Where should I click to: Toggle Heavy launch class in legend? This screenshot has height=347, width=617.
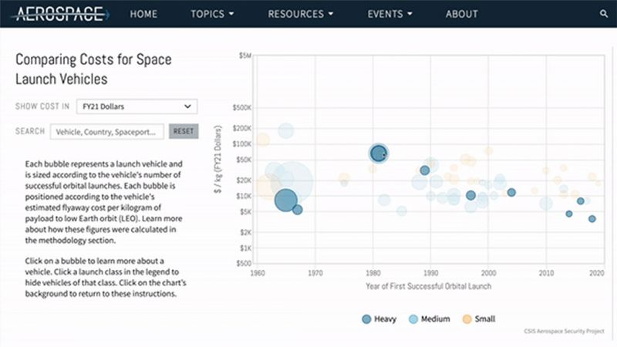pos(379,318)
